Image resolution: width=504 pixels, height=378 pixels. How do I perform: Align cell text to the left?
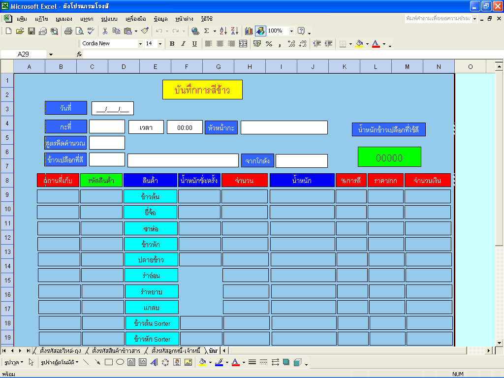(x=208, y=44)
